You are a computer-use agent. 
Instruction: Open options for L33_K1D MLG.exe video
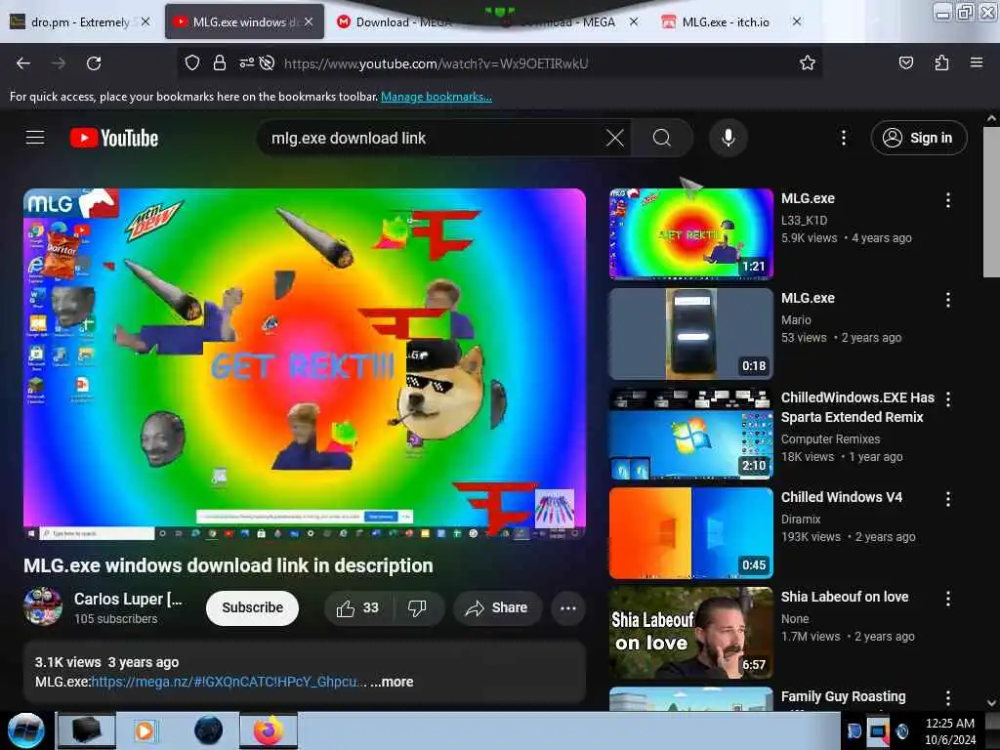(x=947, y=200)
